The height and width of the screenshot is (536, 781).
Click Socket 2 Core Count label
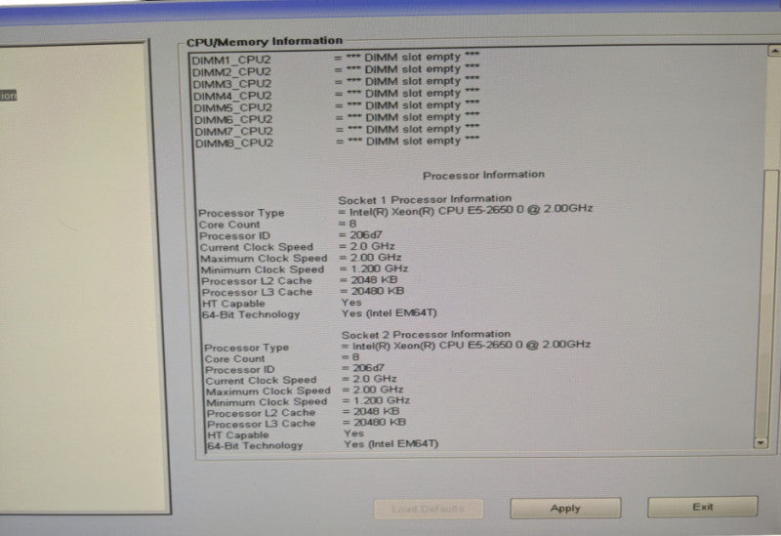click(234, 359)
